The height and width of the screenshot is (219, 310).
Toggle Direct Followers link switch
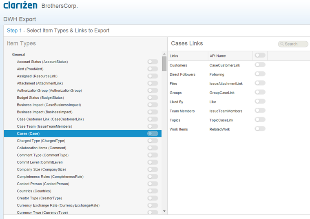260,74
